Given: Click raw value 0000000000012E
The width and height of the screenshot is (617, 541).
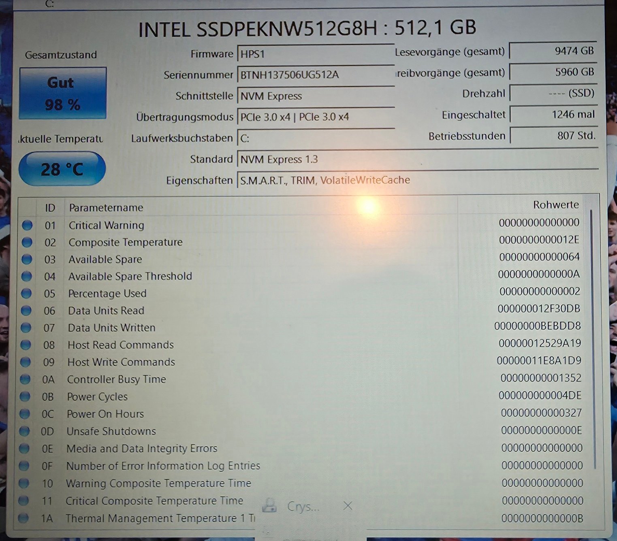Looking at the screenshot, I should tap(539, 240).
